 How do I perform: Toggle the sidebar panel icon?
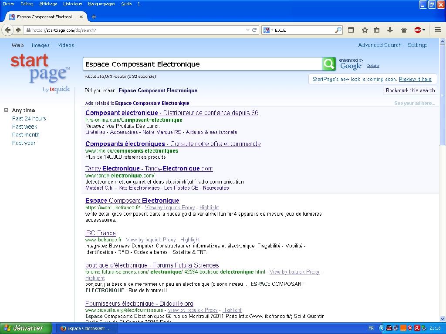[x=351, y=30]
